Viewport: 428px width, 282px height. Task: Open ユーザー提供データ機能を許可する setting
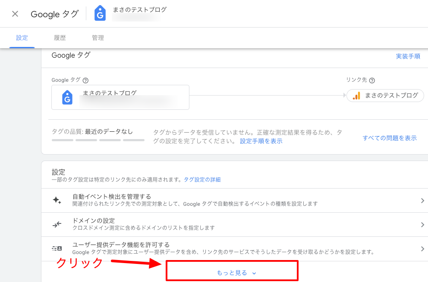[x=235, y=249]
